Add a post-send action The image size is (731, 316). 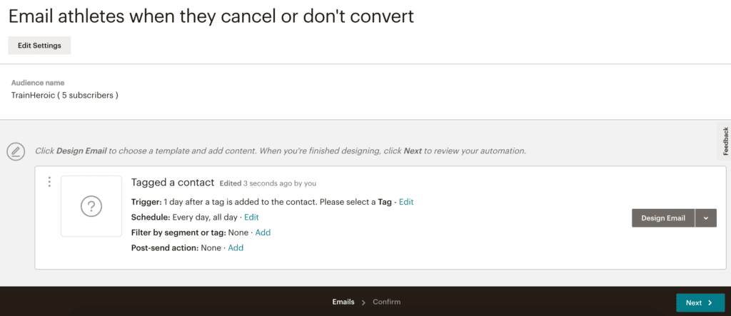tap(236, 248)
